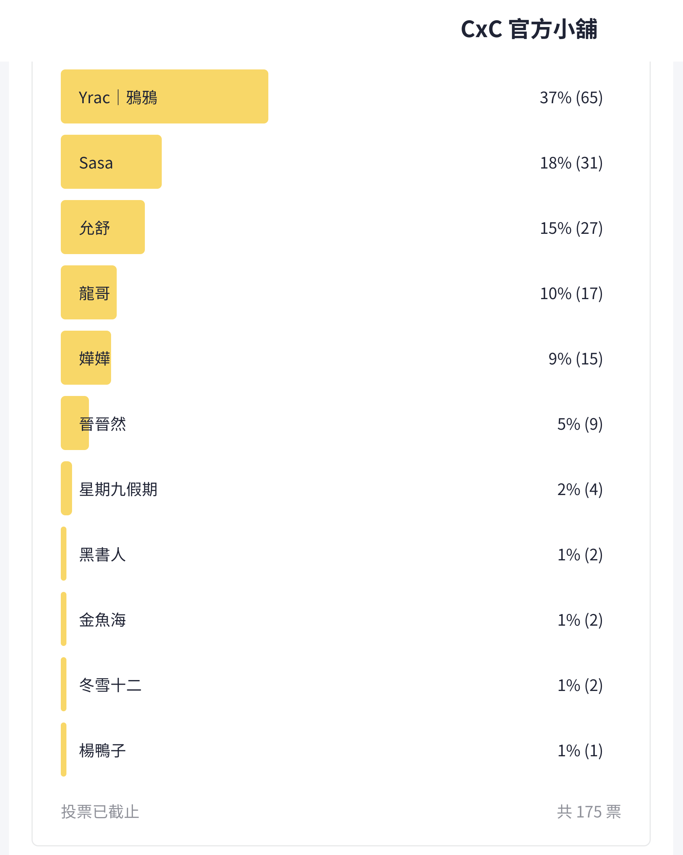Click the 9% (15) vote result
This screenshot has height=855, width=683.
(x=576, y=359)
